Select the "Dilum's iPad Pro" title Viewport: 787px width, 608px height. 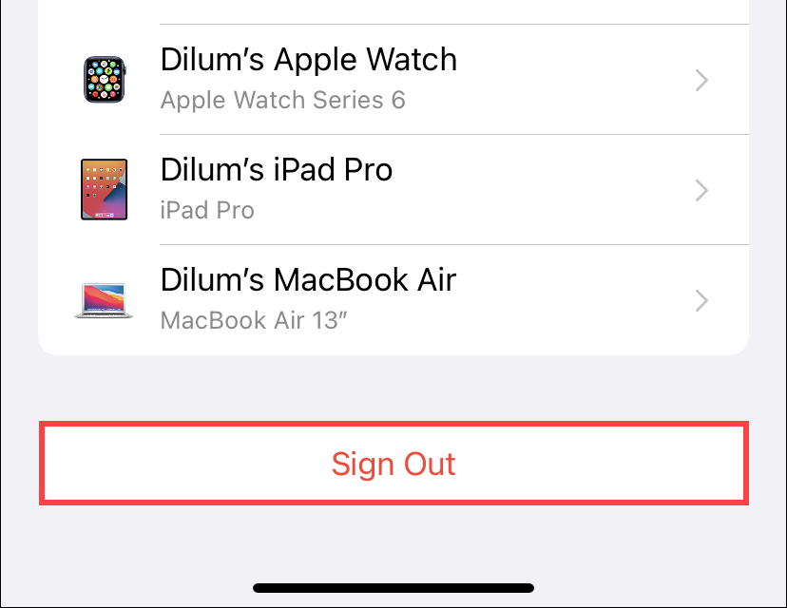tap(277, 169)
